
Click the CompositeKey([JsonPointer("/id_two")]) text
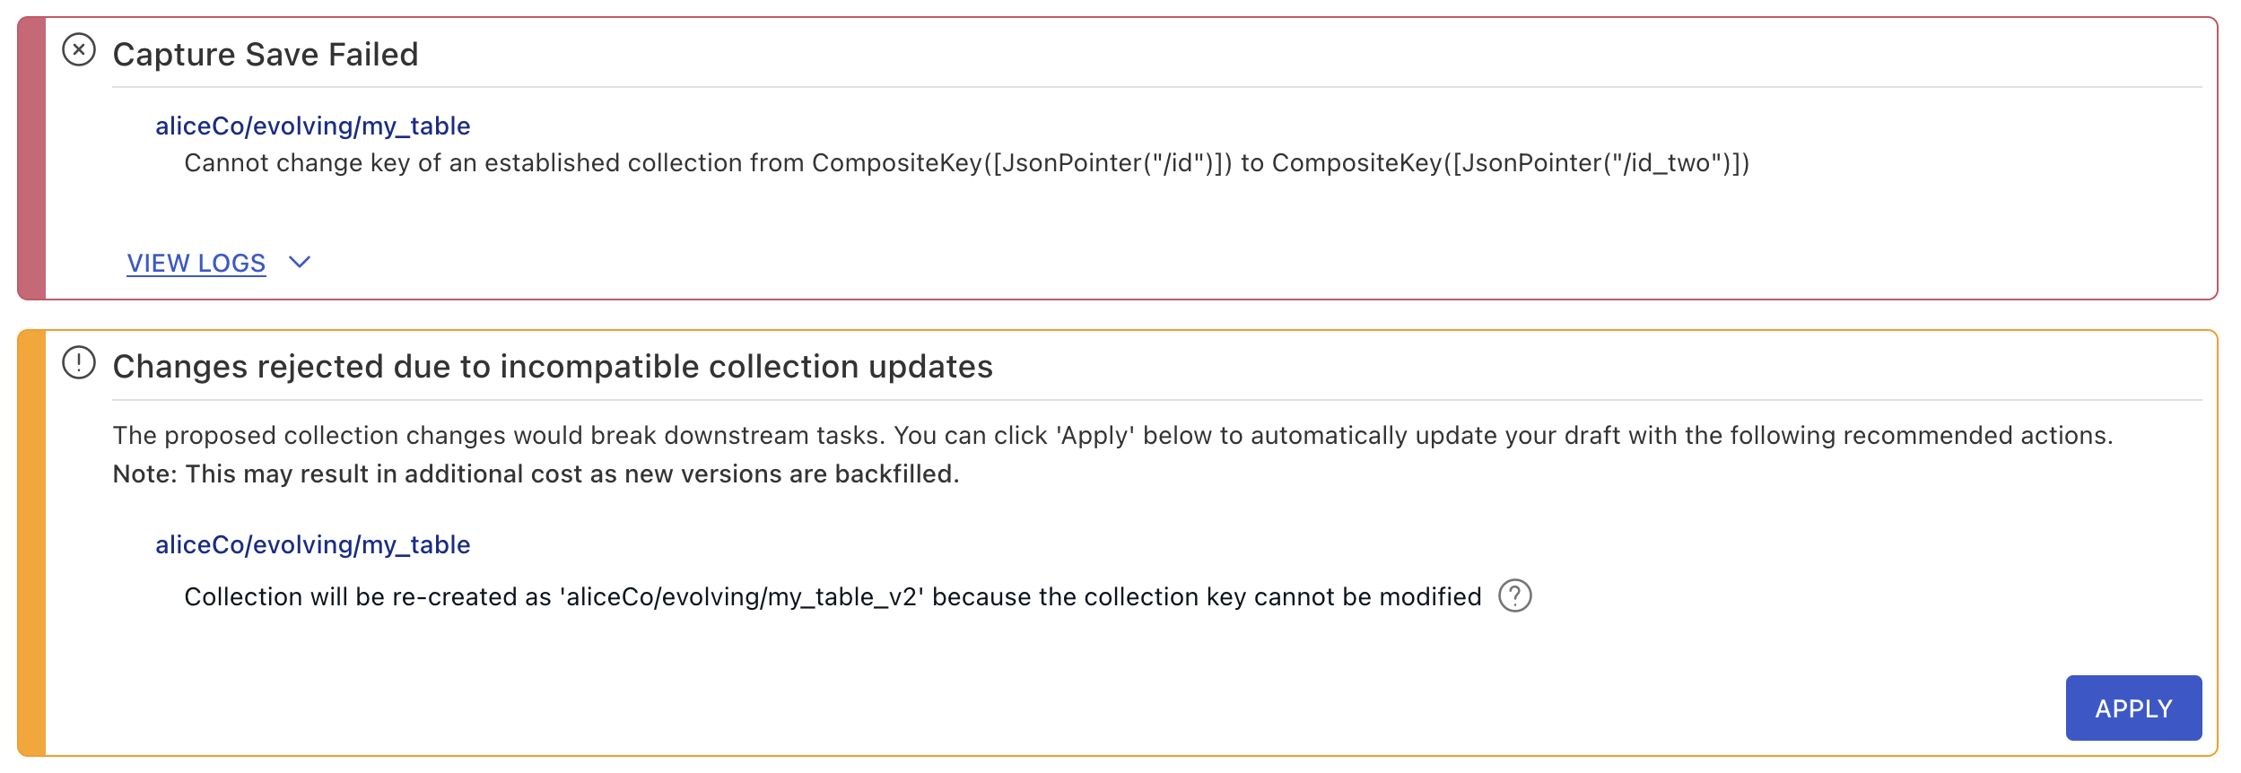coord(1511,163)
